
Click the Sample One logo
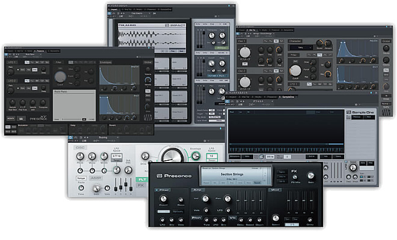360,112
